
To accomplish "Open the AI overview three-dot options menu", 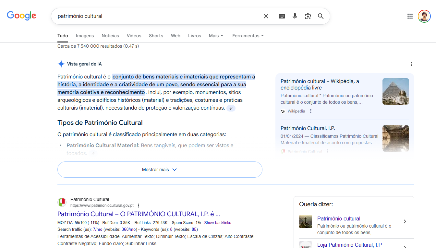I will point(411,64).
